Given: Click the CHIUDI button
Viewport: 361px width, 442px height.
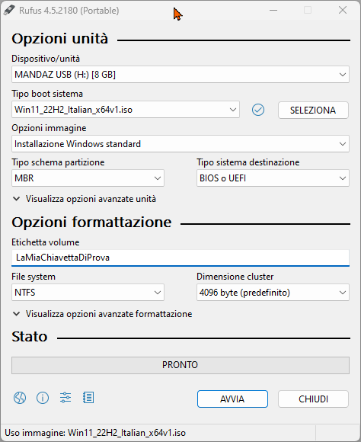Looking at the screenshot, I should click(313, 399).
